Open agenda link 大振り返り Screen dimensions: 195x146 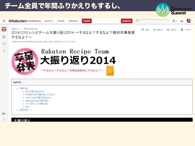(24, 88)
